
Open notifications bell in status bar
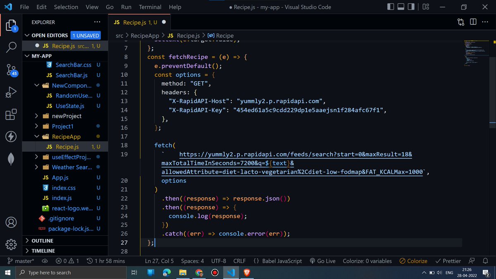pyautogui.click(x=485, y=261)
